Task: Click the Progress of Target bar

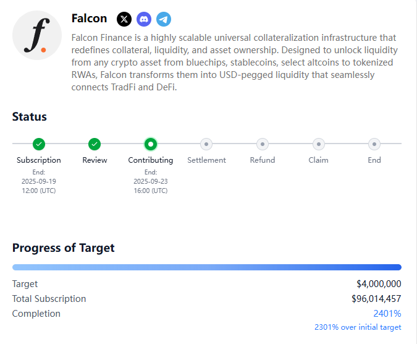Action: coord(206,267)
